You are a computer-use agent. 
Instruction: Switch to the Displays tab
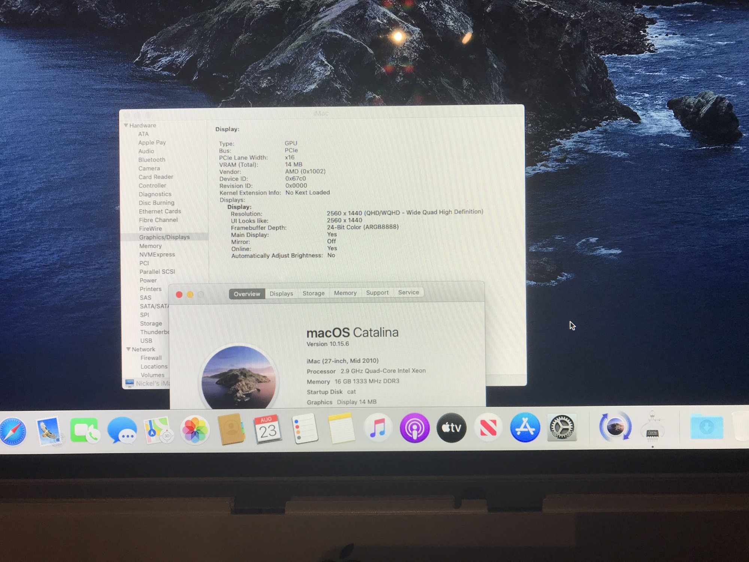[281, 293]
